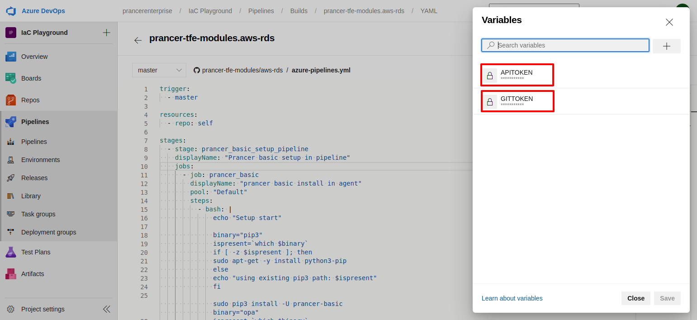Viewport: 697px width, 320px height.
Task: Open Learn about variables link
Action: 512,298
